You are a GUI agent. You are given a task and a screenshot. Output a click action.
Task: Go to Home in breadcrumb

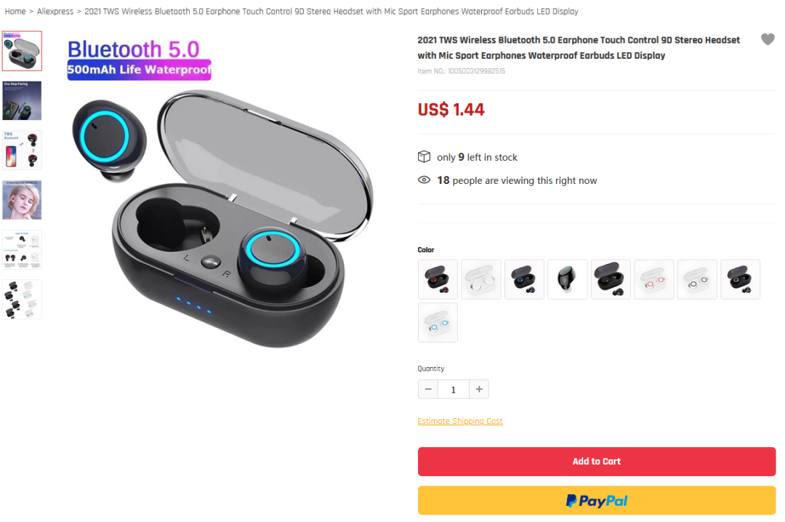pyautogui.click(x=15, y=11)
